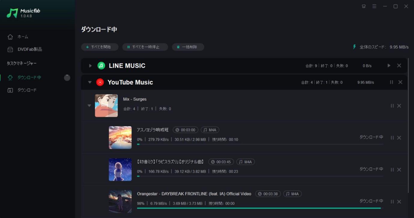Pause the DAYBREAK FRONTLINE download
The height and width of the screenshot is (218, 414).
click(x=392, y=202)
